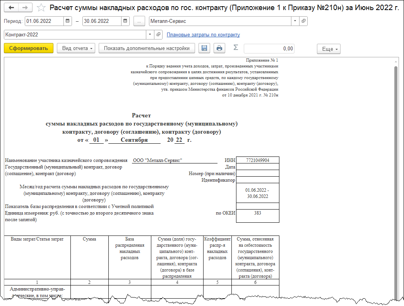Click the scrollbar up arrow
The image size is (404, 306).
point(396,62)
